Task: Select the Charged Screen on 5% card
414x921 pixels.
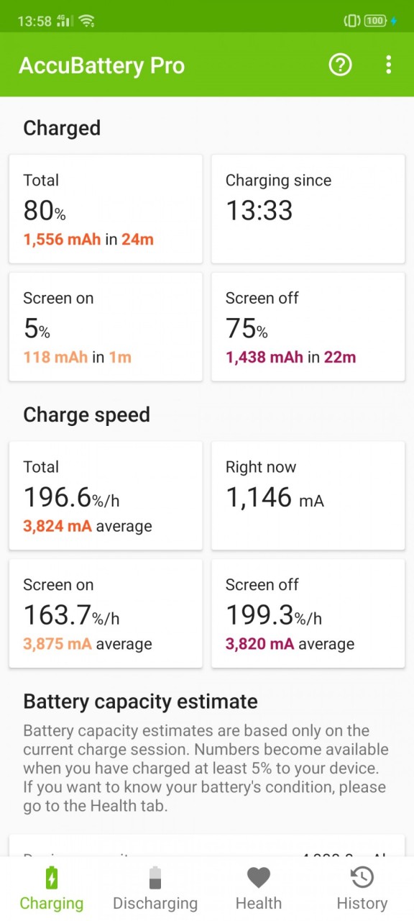Action: point(106,327)
